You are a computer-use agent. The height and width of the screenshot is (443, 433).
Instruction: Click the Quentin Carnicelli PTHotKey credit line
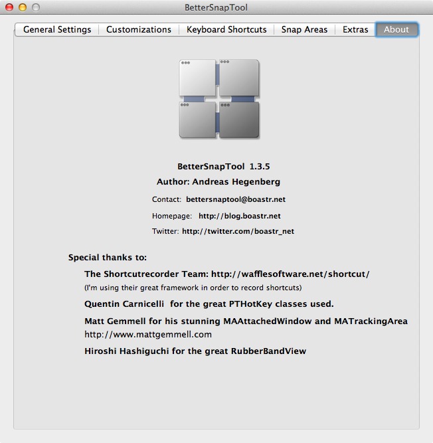point(209,304)
